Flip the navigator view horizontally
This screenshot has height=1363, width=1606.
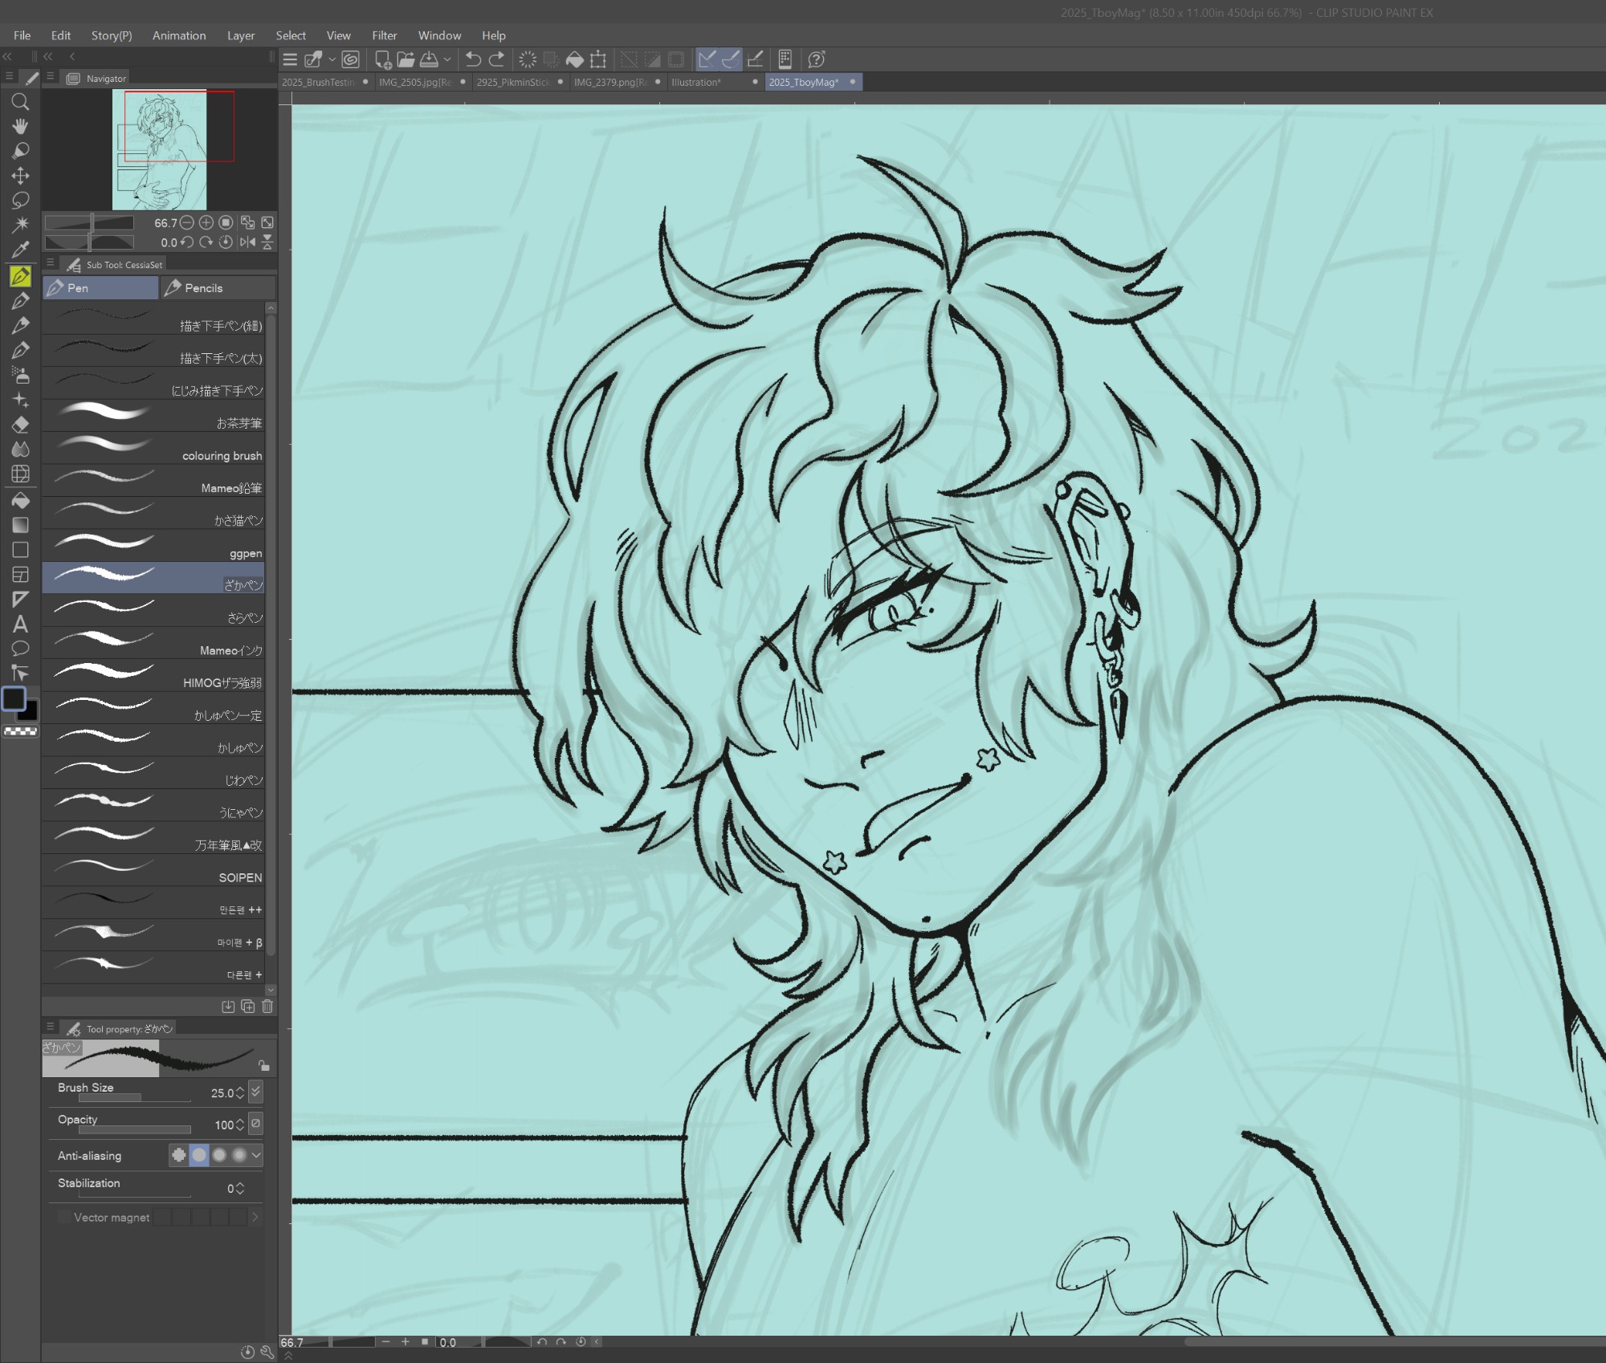tap(248, 242)
